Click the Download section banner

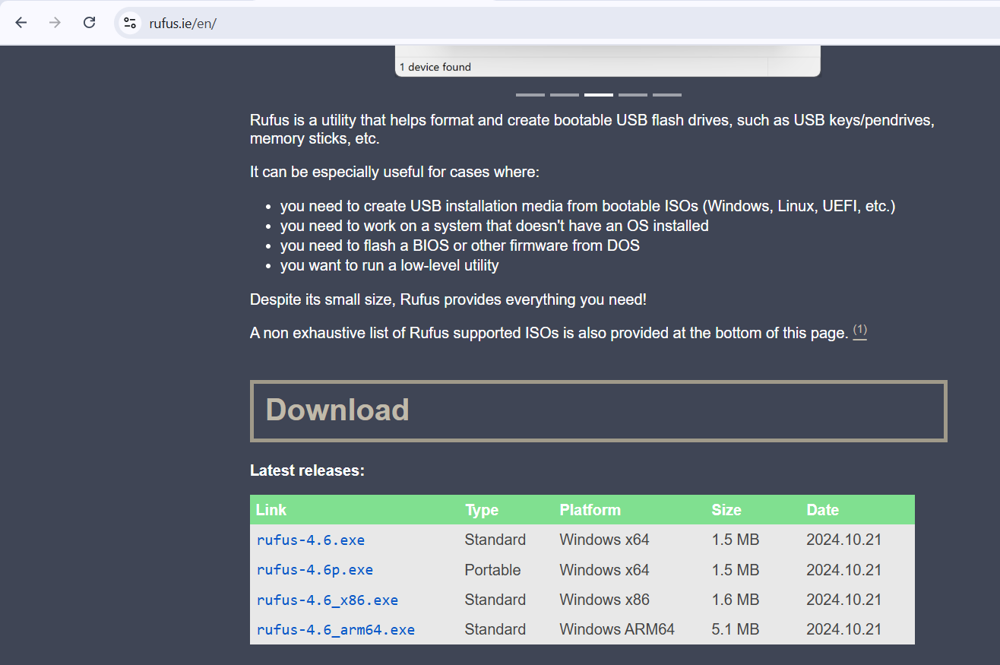pyautogui.click(x=598, y=410)
